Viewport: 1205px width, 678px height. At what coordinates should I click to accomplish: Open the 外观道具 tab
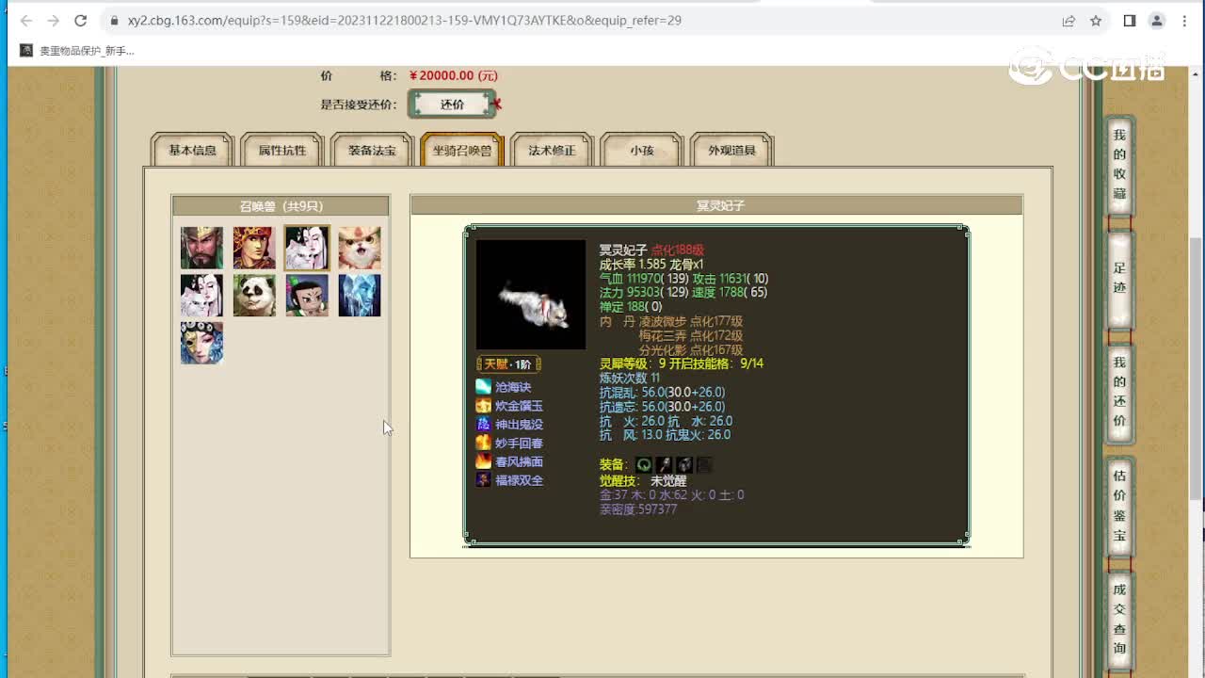732,151
